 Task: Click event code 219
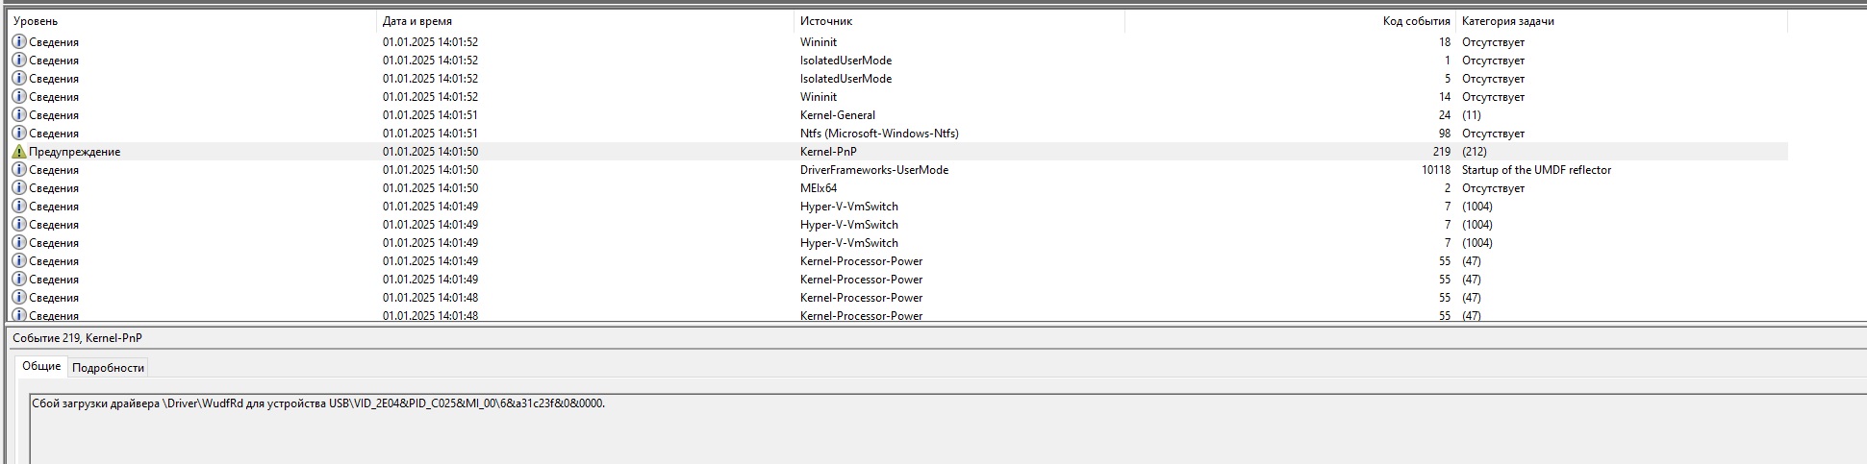point(1441,152)
